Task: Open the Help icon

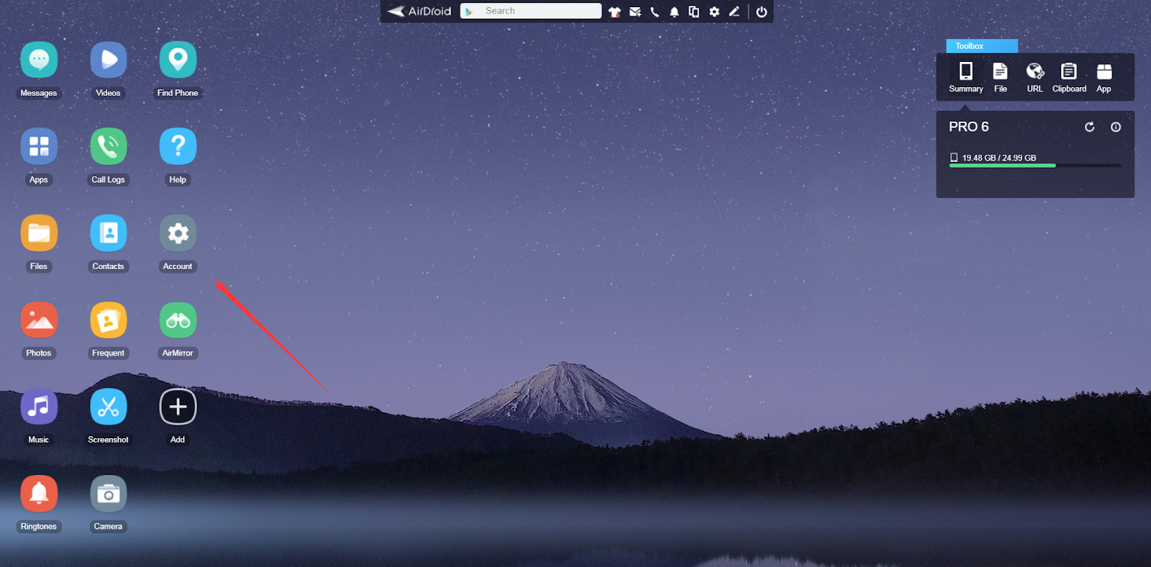Action: tap(178, 146)
